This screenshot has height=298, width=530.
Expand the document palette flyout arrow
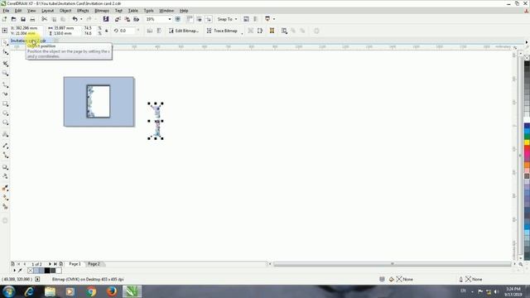coord(14,271)
